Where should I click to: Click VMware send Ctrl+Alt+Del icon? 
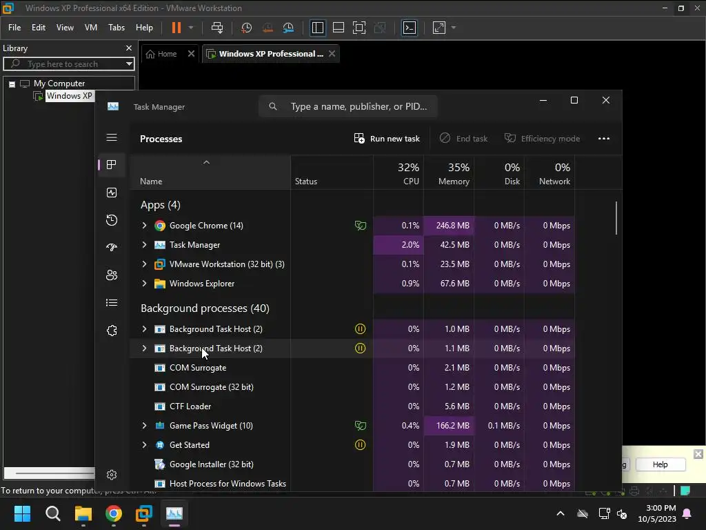(217, 28)
